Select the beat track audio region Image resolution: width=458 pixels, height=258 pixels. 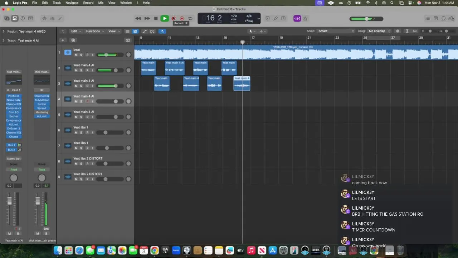tap(296, 52)
